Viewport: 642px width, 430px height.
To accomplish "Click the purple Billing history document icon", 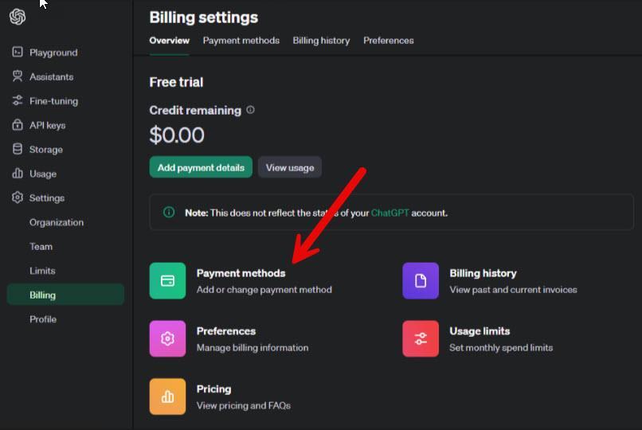I will [421, 281].
